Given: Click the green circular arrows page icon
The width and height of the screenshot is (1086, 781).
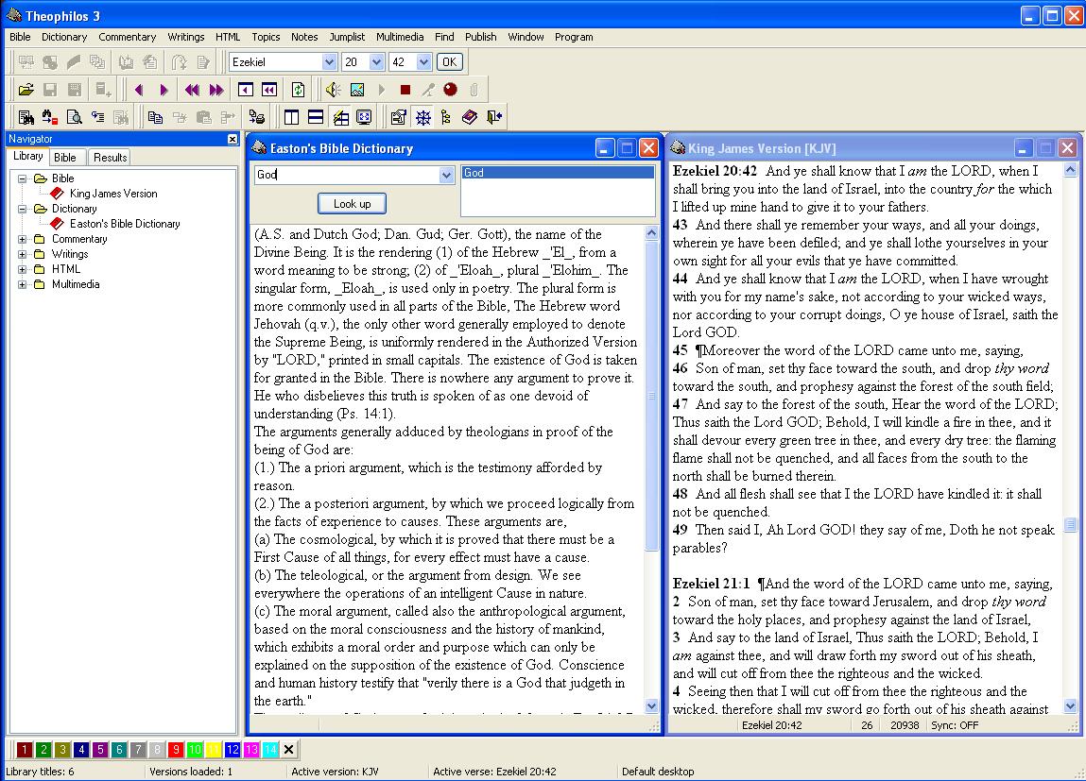Looking at the screenshot, I should [298, 89].
